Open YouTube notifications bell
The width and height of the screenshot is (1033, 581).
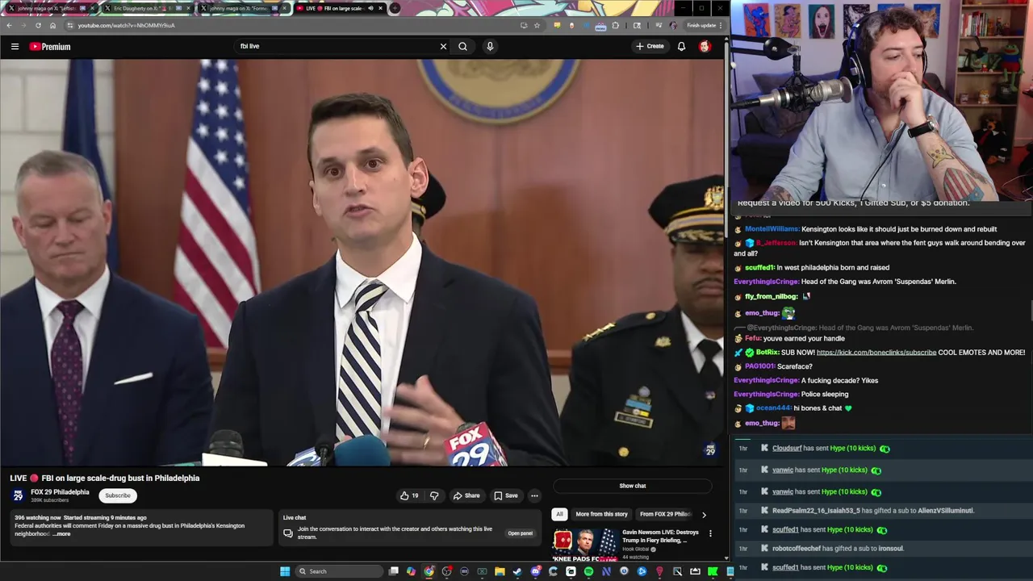click(681, 46)
